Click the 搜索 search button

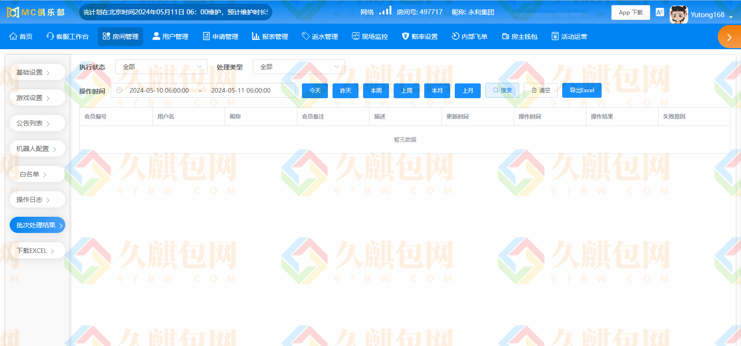(502, 90)
